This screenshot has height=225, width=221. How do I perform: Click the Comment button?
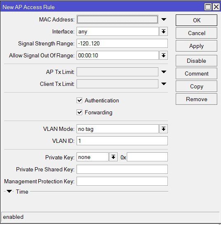point(196,73)
